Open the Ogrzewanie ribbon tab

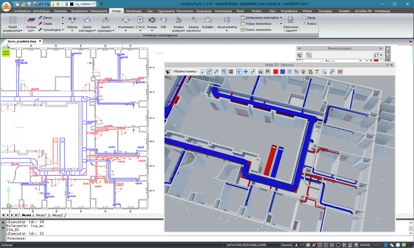[x=166, y=11]
